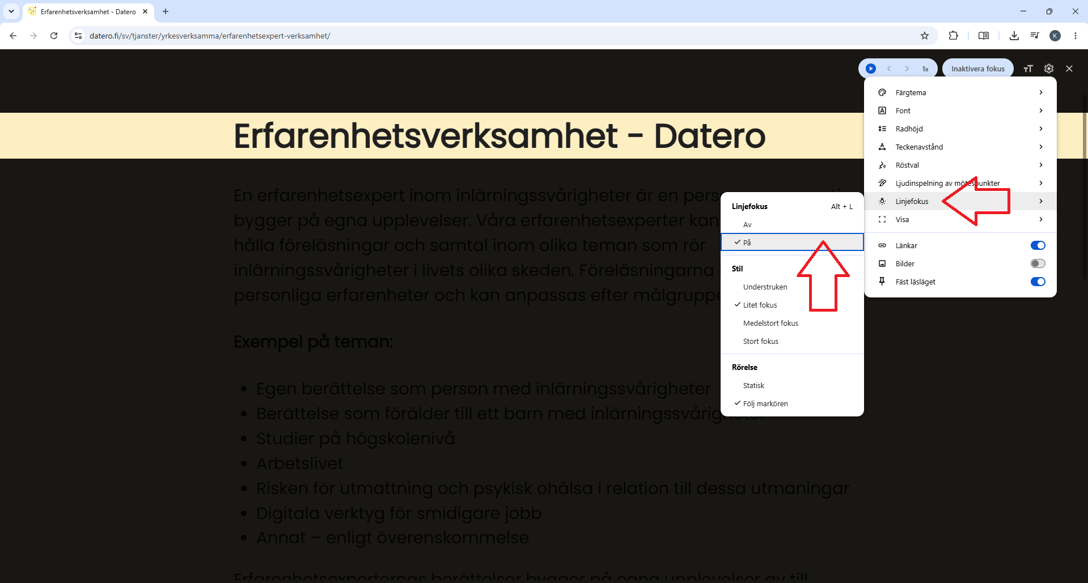
Task: Enable the Bilder toggle
Action: 1038,263
